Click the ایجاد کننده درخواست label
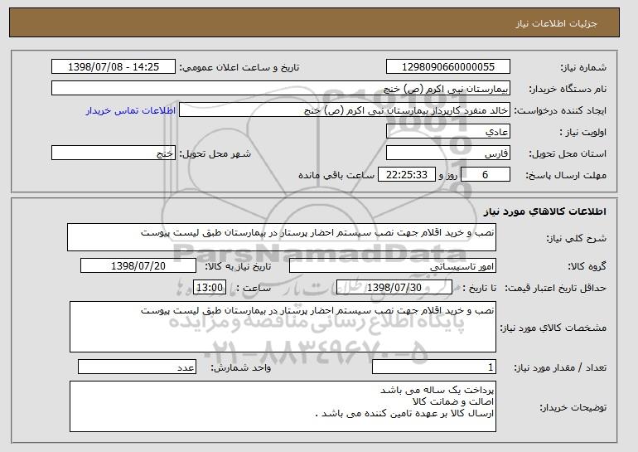Image resolution: width=638 pixels, height=452 pixels. (560, 110)
